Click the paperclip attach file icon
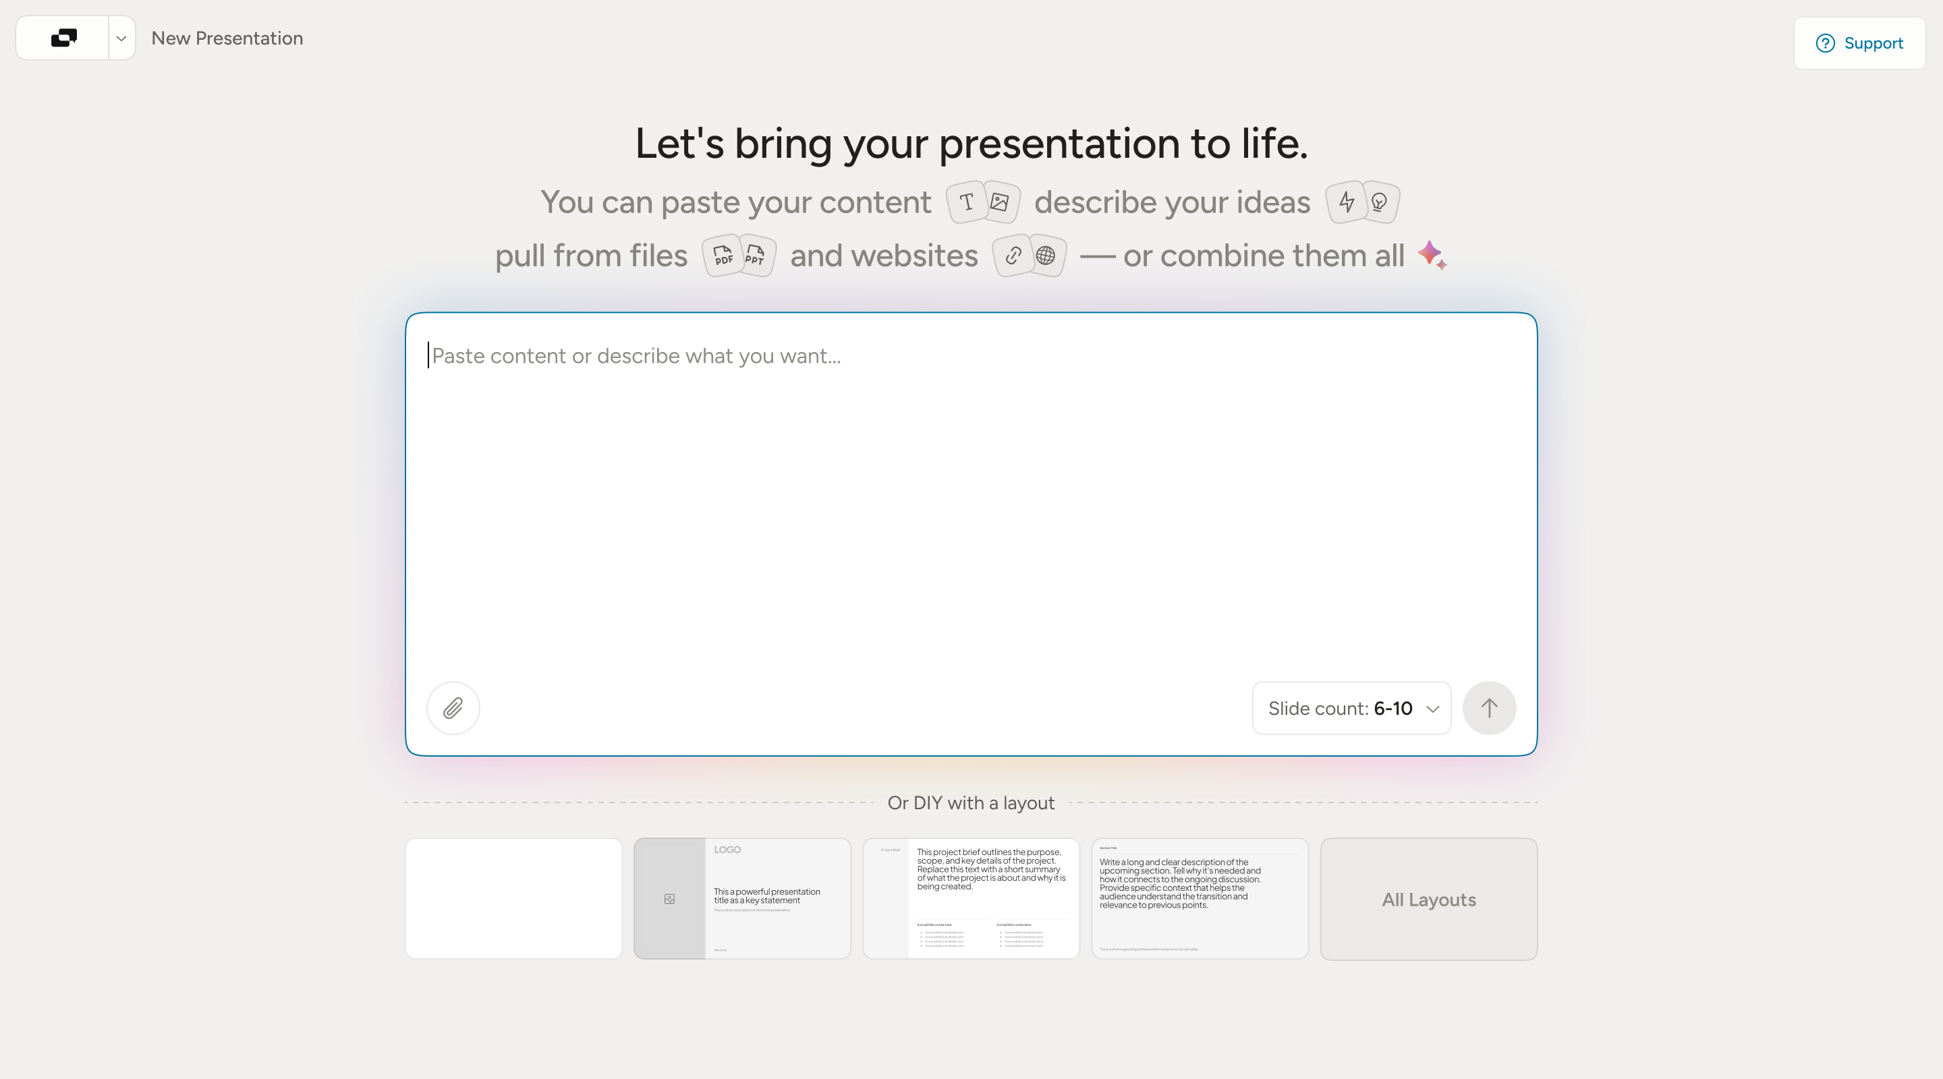 [453, 707]
